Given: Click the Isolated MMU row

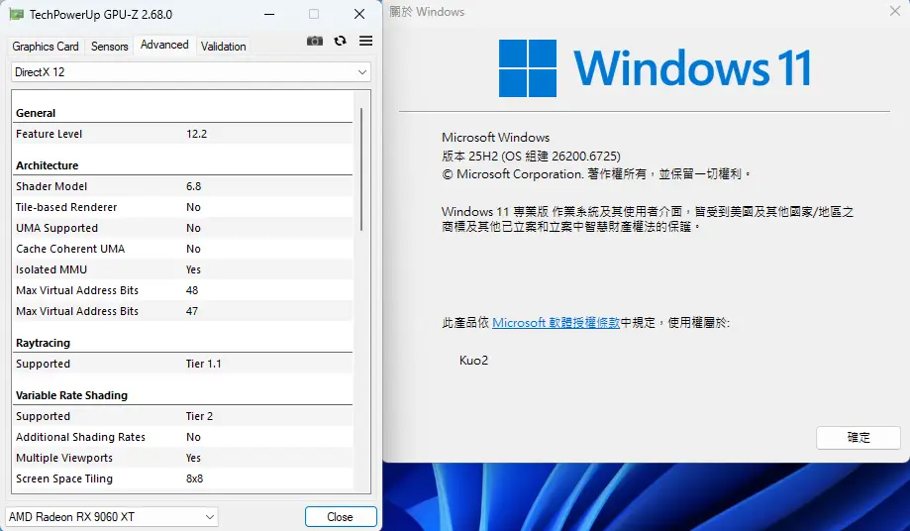Looking at the screenshot, I should tap(183, 269).
